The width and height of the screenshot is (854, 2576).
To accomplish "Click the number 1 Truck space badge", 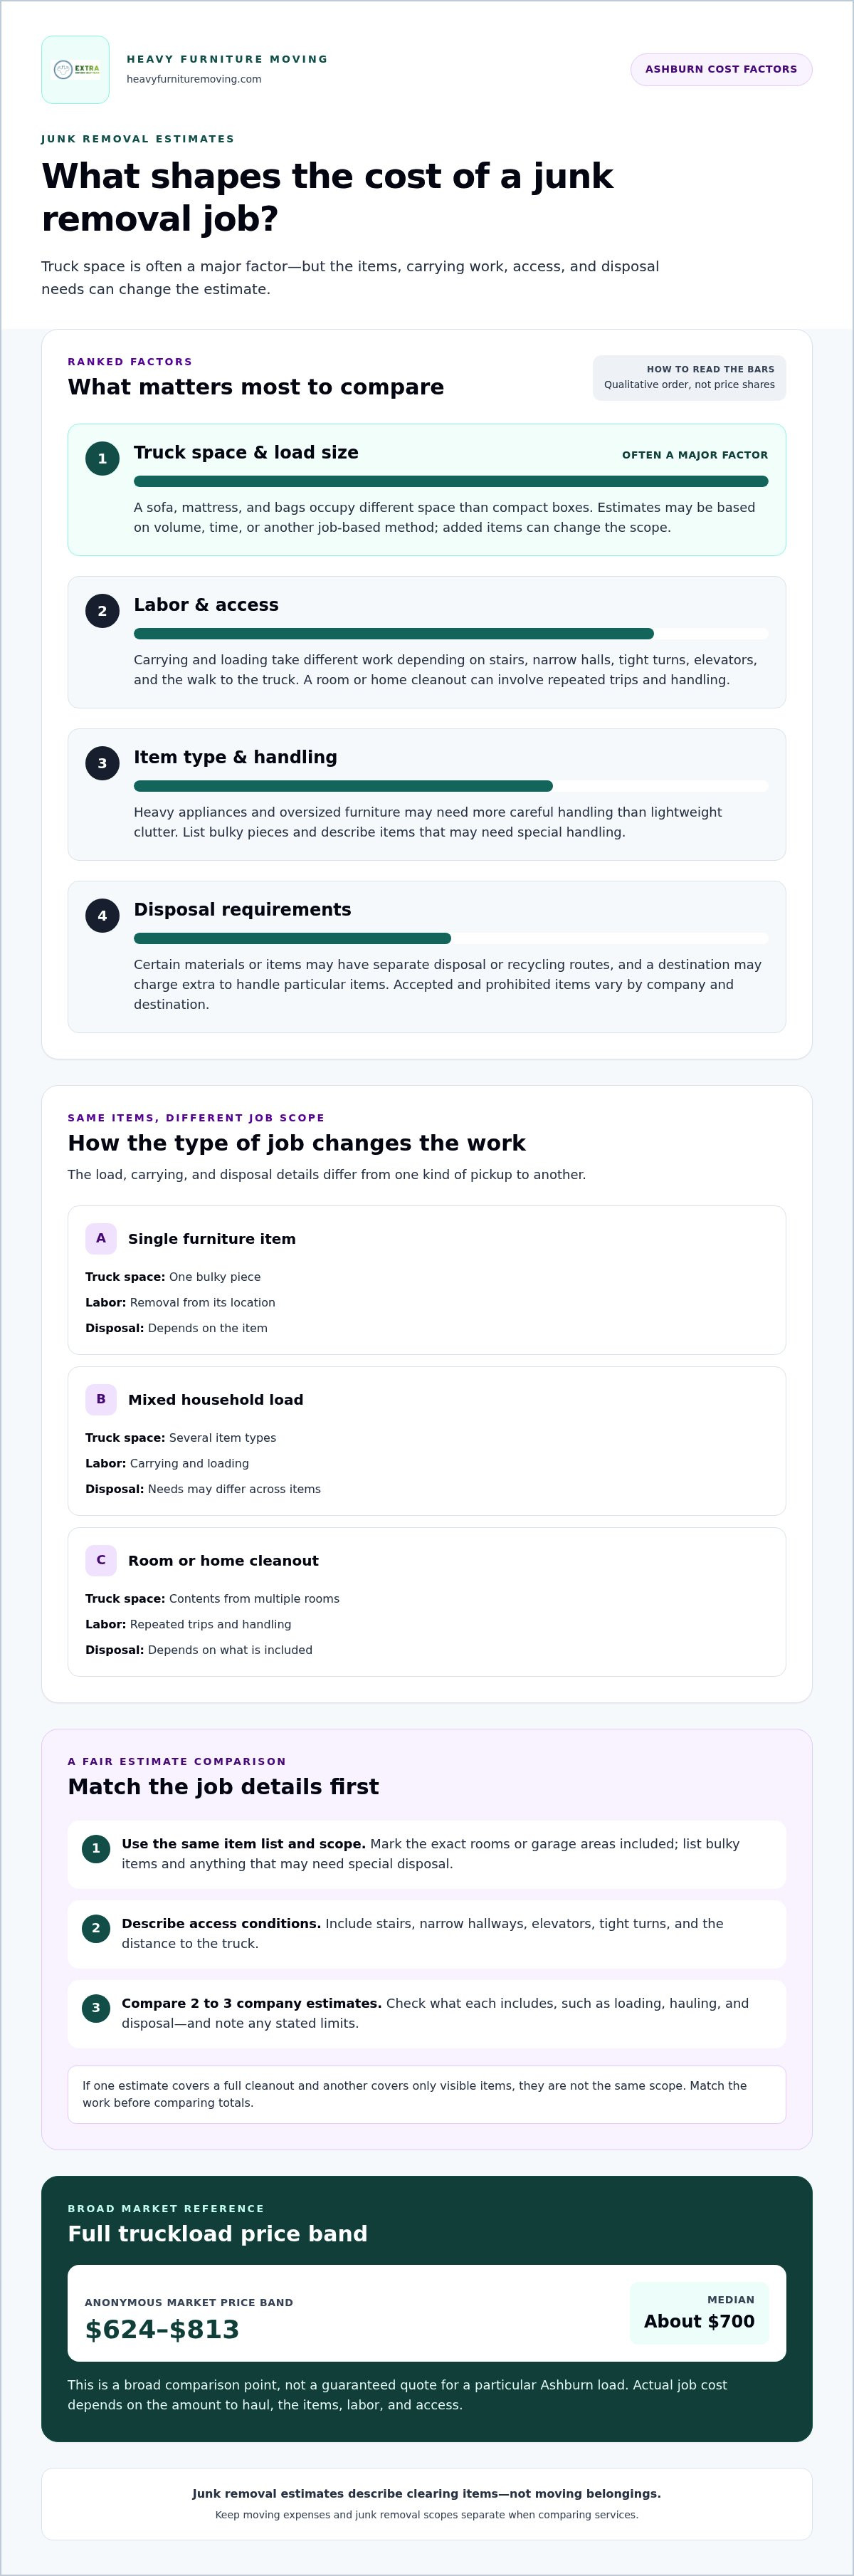I will pos(102,459).
